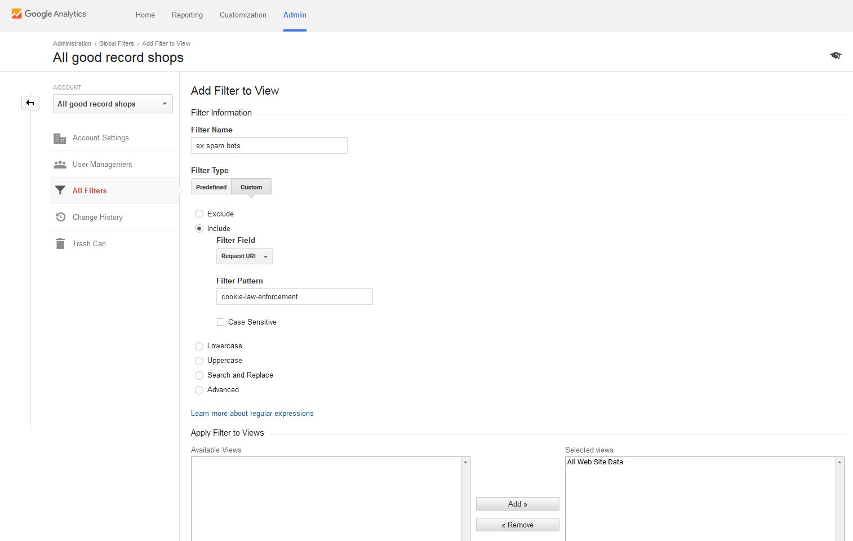Image resolution: width=853 pixels, height=541 pixels.
Task: Open the Customization tab
Action: (243, 15)
